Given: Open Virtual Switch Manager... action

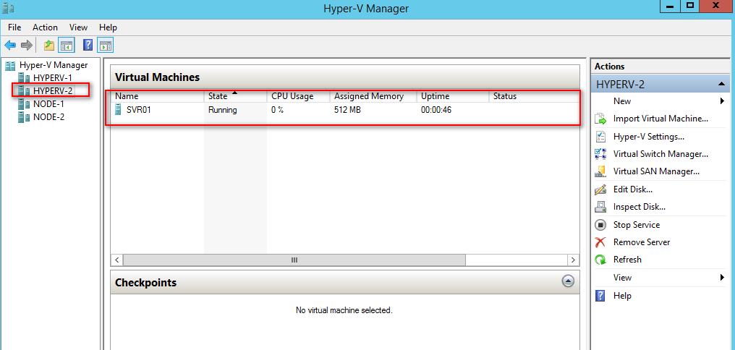Looking at the screenshot, I should (x=660, y=154).
